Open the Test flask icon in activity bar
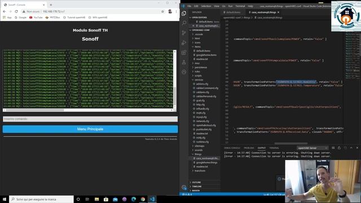361x203 pixels. pyautogui.click(x=184, y=62)
